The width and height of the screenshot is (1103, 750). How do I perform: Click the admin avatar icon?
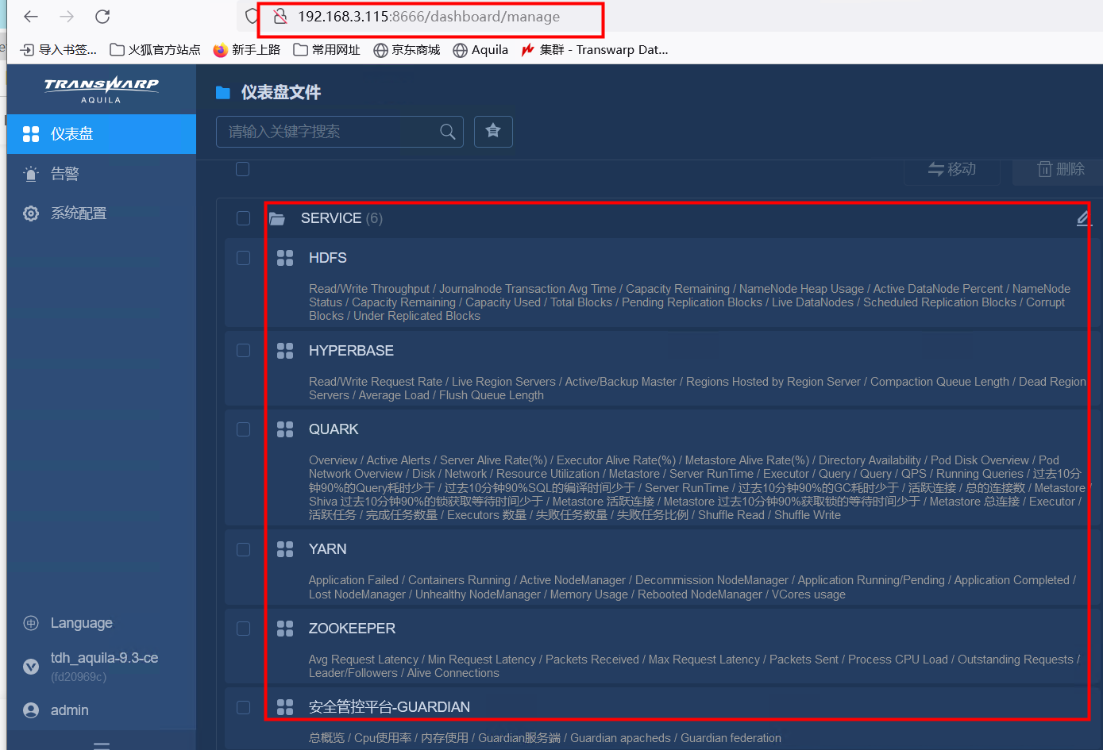[31, 710]
